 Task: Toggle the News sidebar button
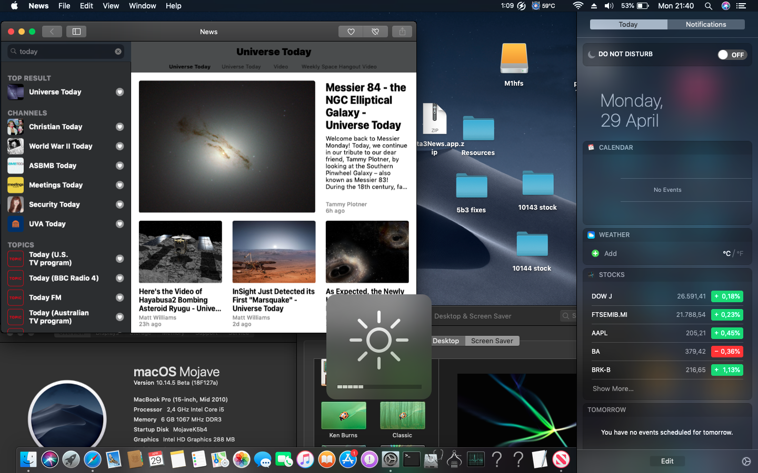[76, 32]
